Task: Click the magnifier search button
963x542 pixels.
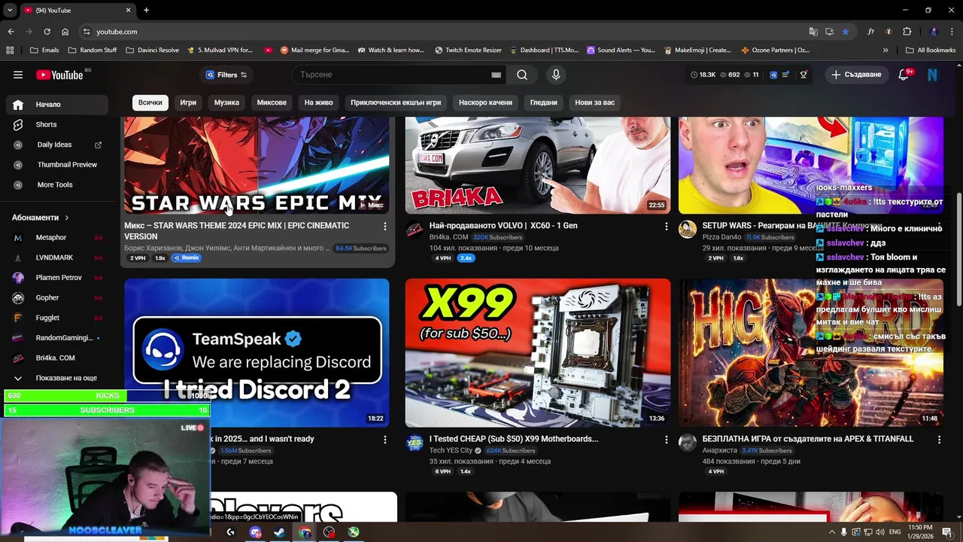Action: click(x=522, y=75)
